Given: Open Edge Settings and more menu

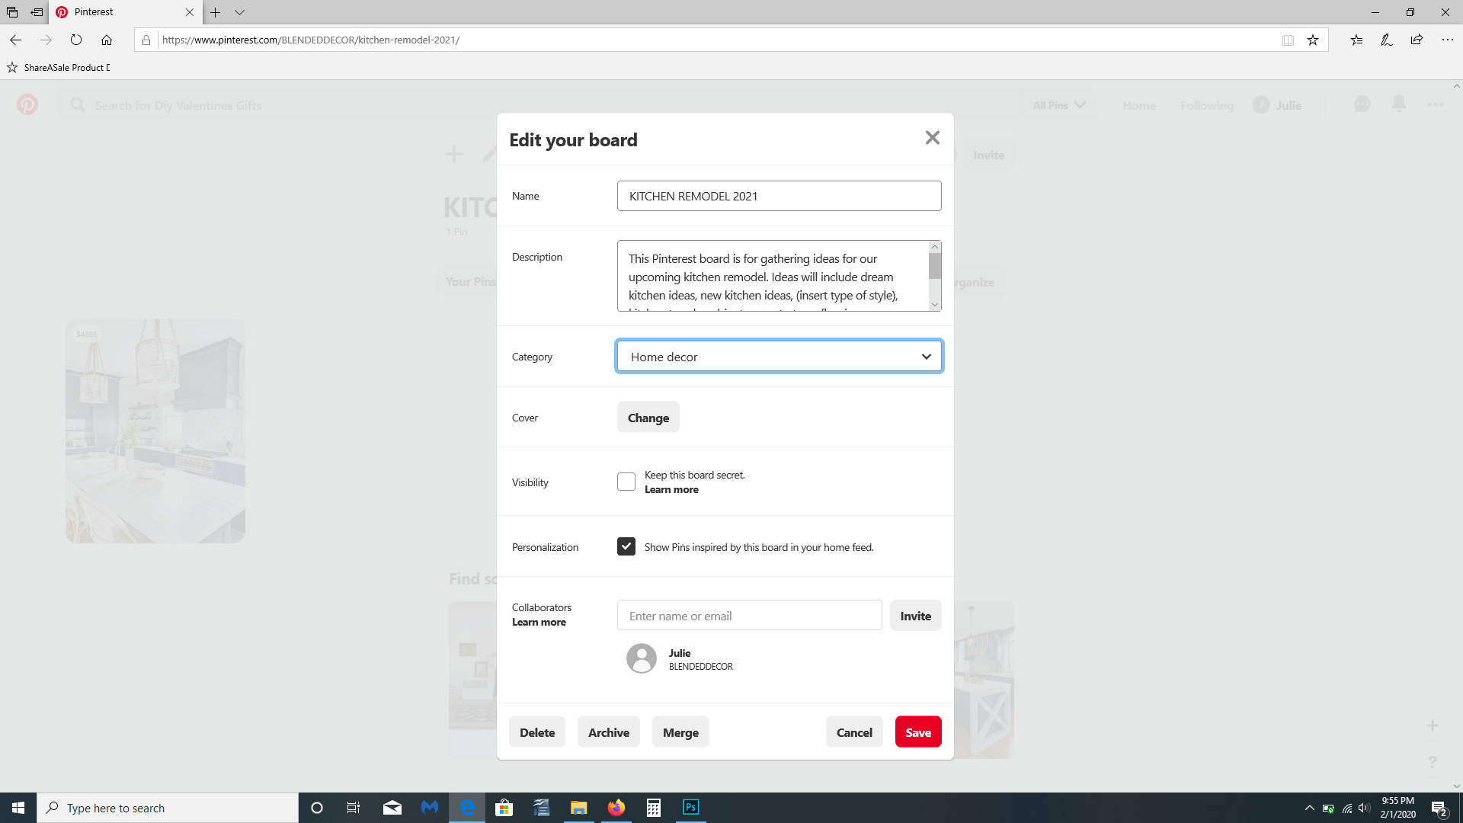Looking at the screenshot, I should pos(1447,40).
